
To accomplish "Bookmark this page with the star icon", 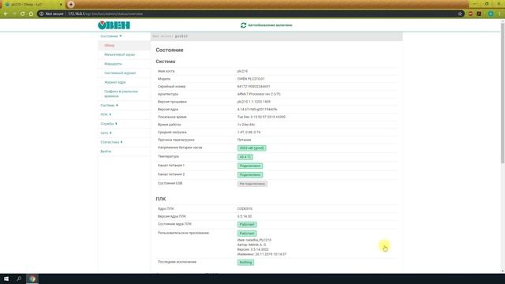I will pos(460,14).
